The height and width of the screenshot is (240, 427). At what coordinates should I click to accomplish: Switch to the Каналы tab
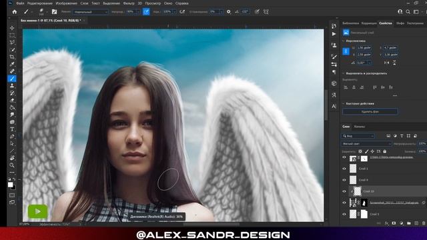[360, 127]
